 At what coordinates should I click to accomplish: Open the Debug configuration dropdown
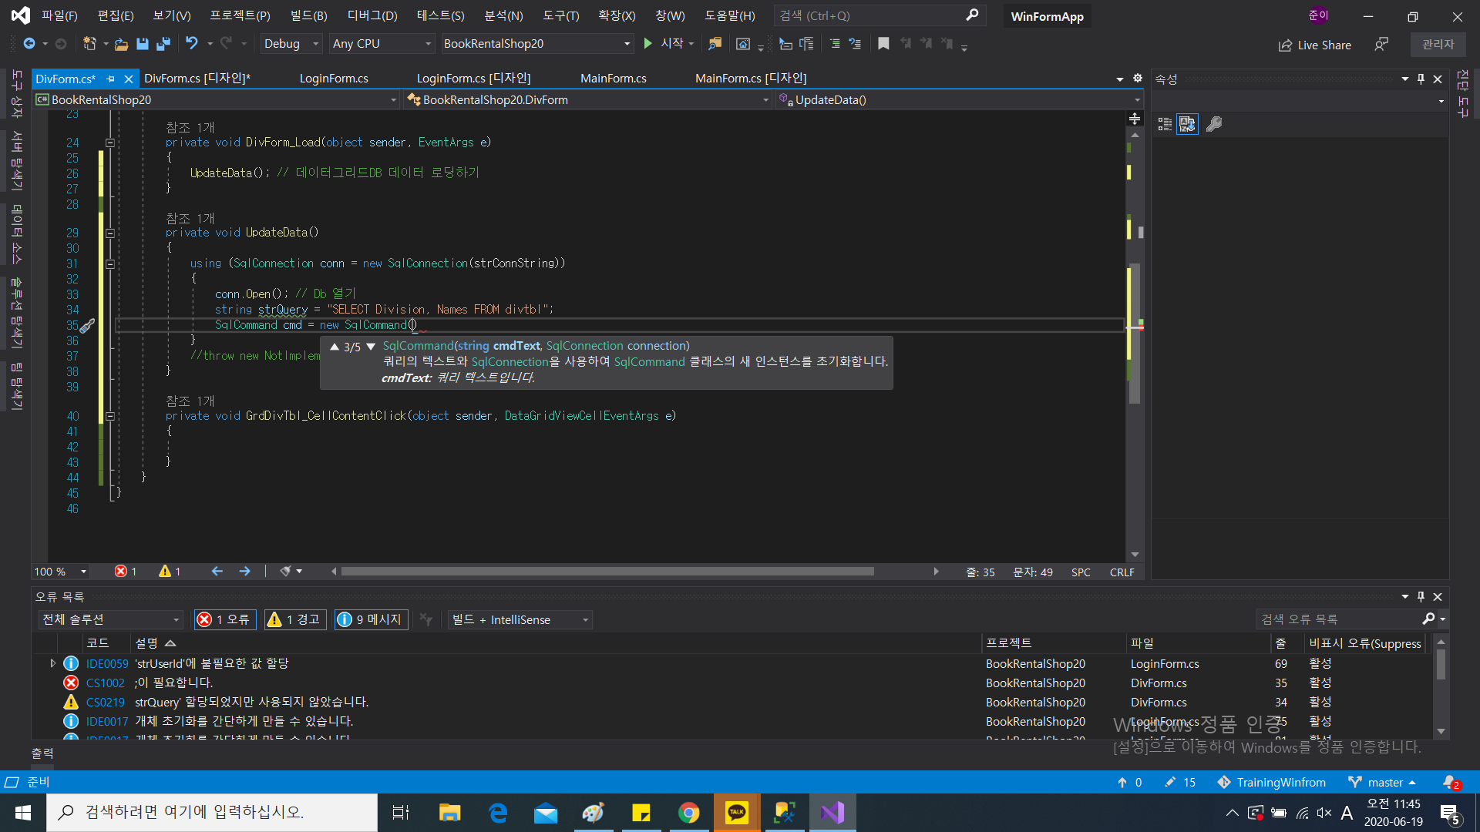point(291,44)
